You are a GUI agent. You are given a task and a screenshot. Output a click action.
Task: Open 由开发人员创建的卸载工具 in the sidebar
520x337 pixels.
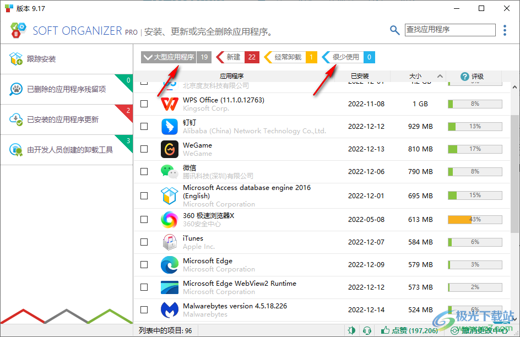pos(67,150)
